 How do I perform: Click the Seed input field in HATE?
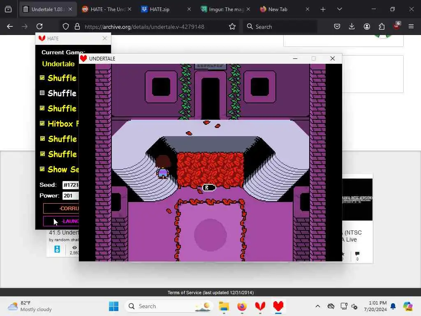pos(71,185)
